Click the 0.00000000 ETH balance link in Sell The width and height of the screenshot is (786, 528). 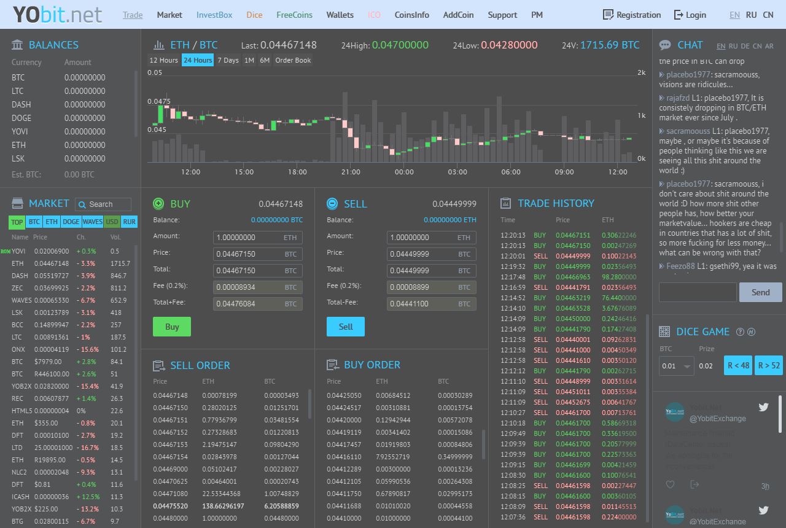[x=450, y=220]
